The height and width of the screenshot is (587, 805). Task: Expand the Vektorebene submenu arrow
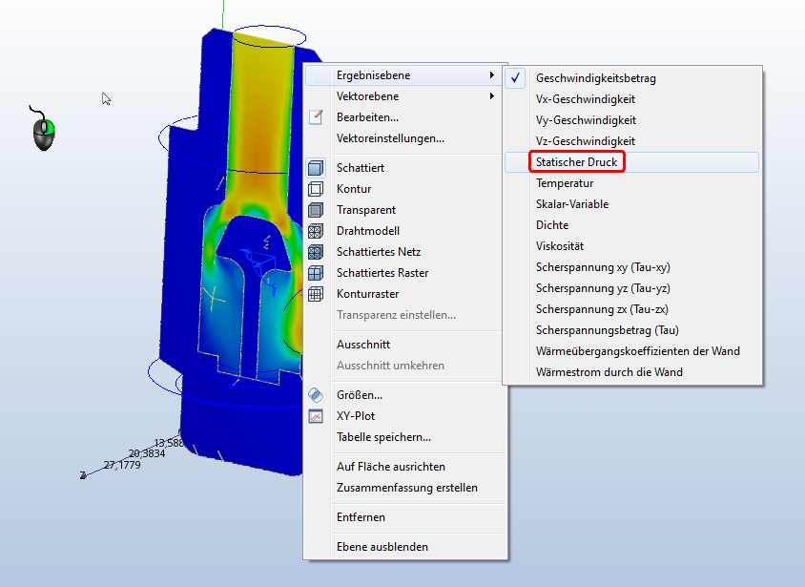pos(492,96)
